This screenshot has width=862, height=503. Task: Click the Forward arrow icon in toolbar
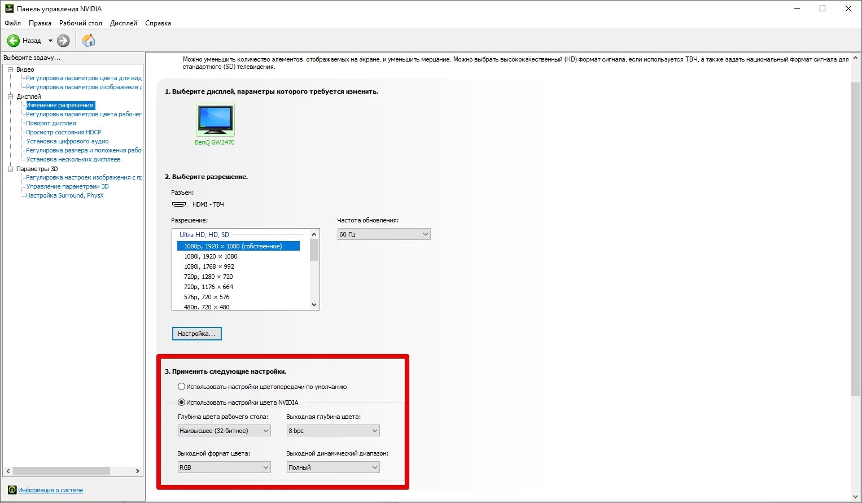(63, 41)
